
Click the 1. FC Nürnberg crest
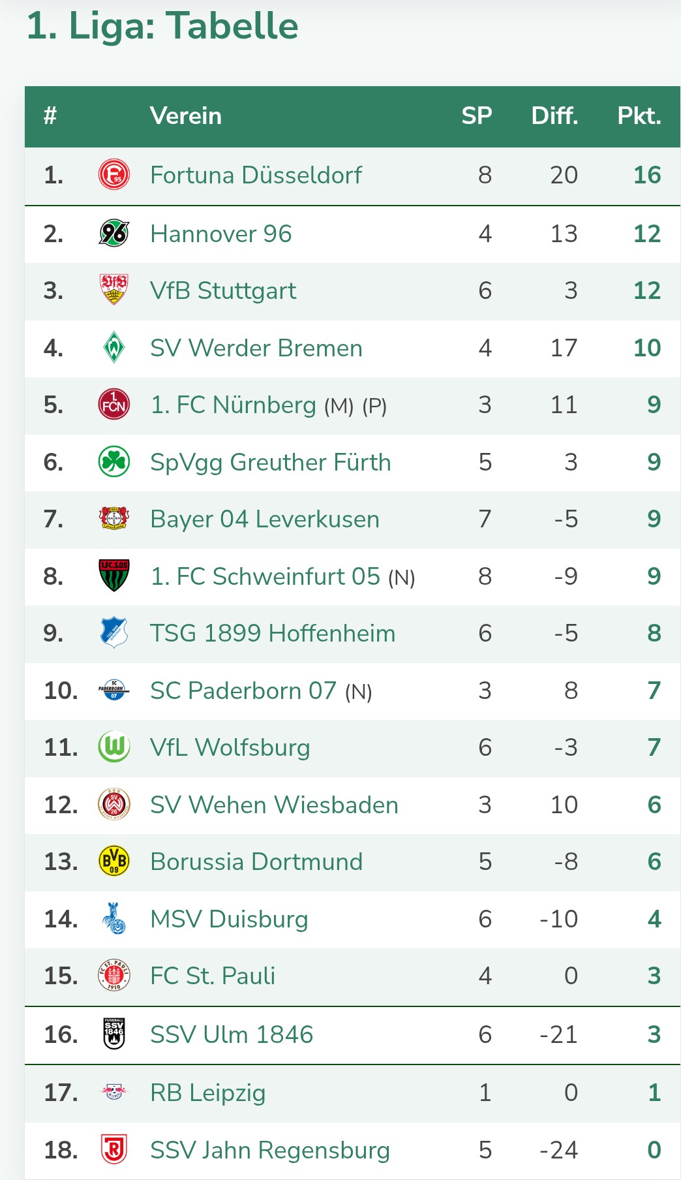tap(113, 405)
